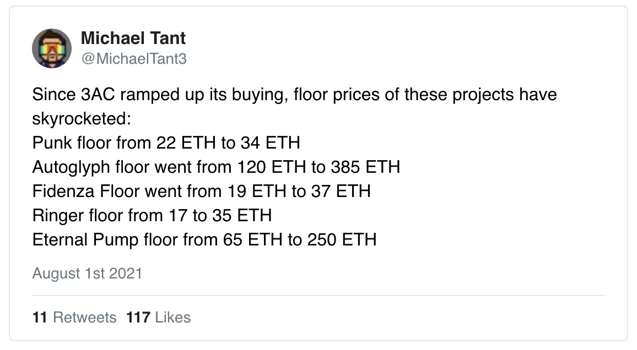View the 117 Likes list
The width and height of the screenshot is (637, 350).
click(159, 317)
